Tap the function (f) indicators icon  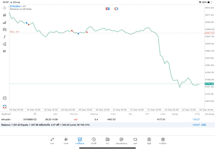pyautogui.click(x=4, y=37)
